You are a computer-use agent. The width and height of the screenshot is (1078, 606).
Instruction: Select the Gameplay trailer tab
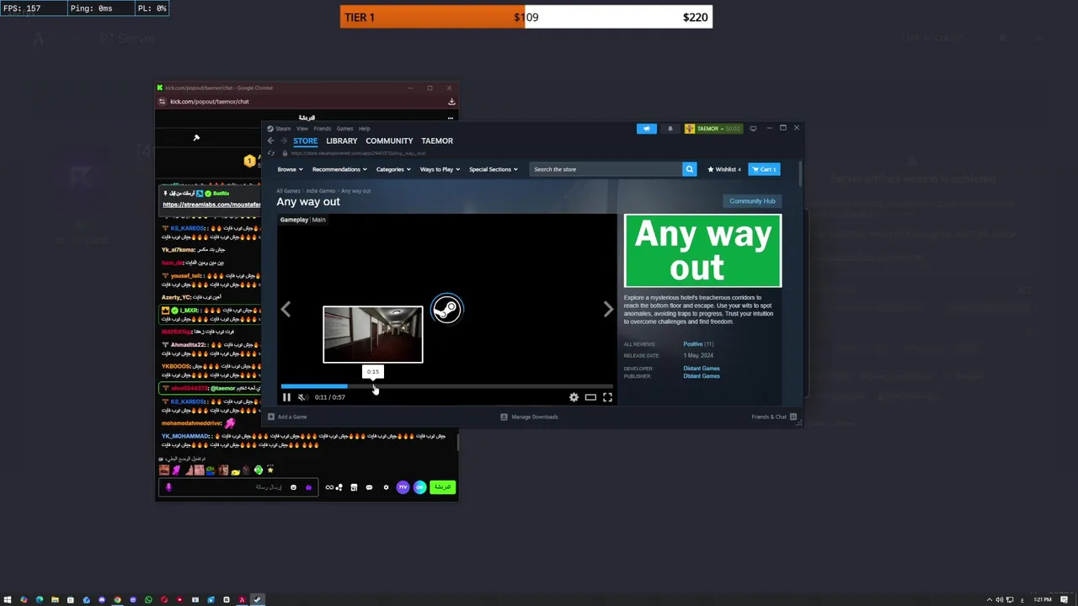coord(294,220)
